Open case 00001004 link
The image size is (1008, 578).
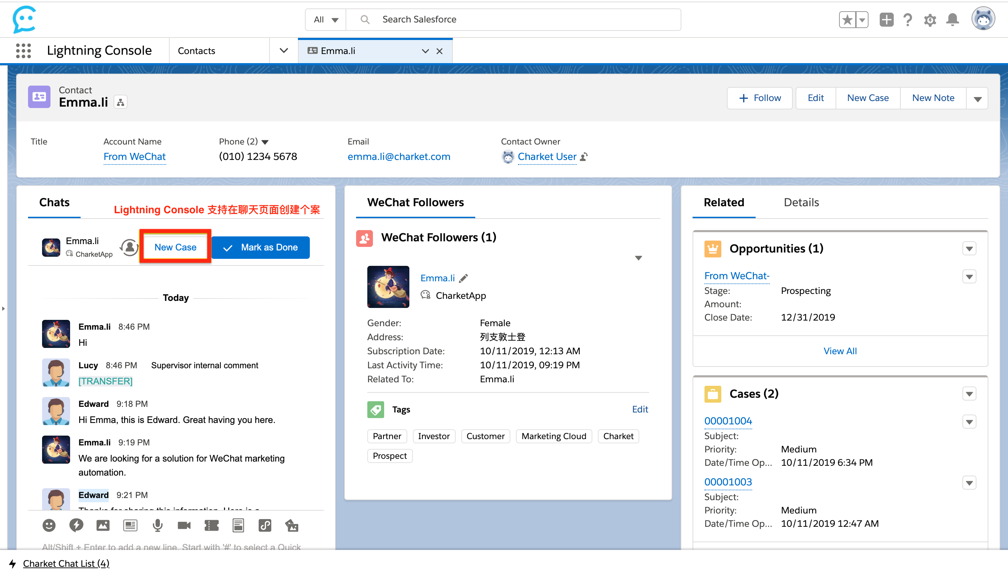728,421
